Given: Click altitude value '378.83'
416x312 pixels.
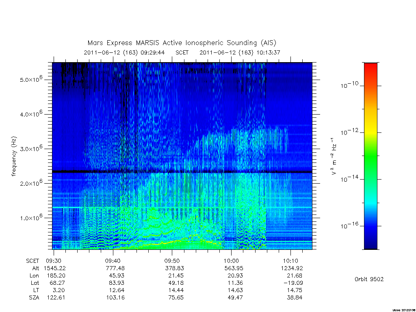Looking at the screenshot, I should click(174, 268).
